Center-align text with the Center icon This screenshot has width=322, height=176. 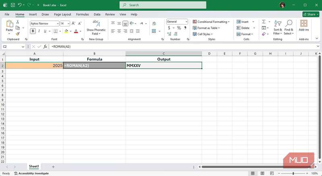[119, 31]
